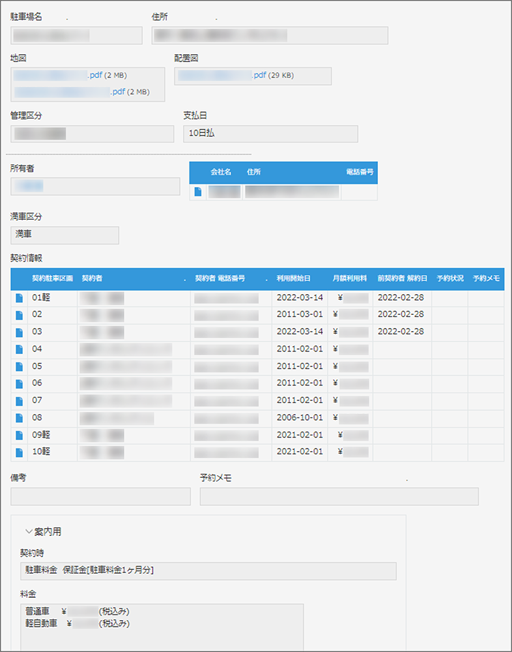This screenshot has width=512, height=652.
Task: Open record icon for parking space 10軽
Action: coord(19,452)
